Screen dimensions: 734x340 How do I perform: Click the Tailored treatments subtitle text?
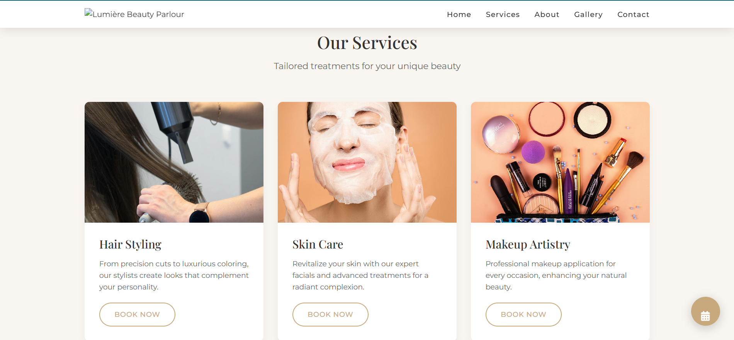tap(367, 66)
